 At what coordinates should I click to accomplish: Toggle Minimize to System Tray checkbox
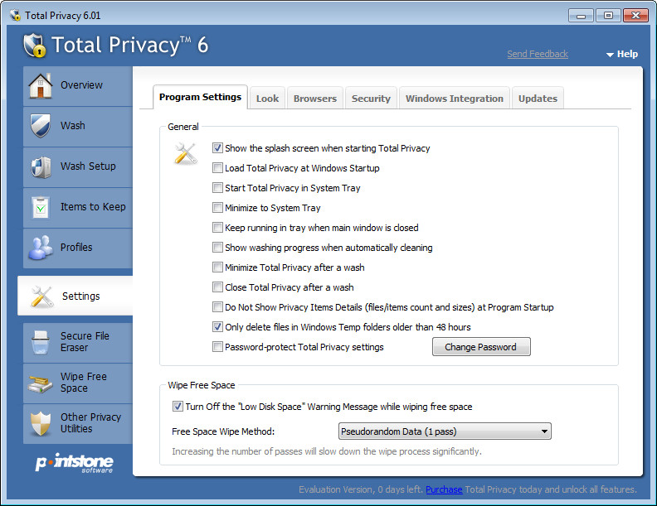tap(217, 208)
